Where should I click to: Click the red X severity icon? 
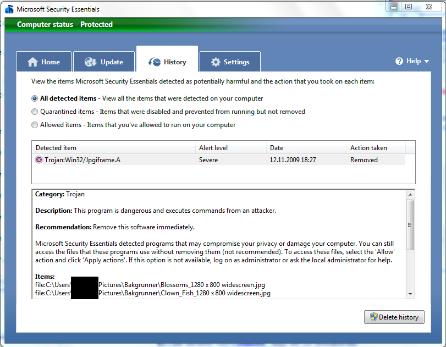pos(38,160)
